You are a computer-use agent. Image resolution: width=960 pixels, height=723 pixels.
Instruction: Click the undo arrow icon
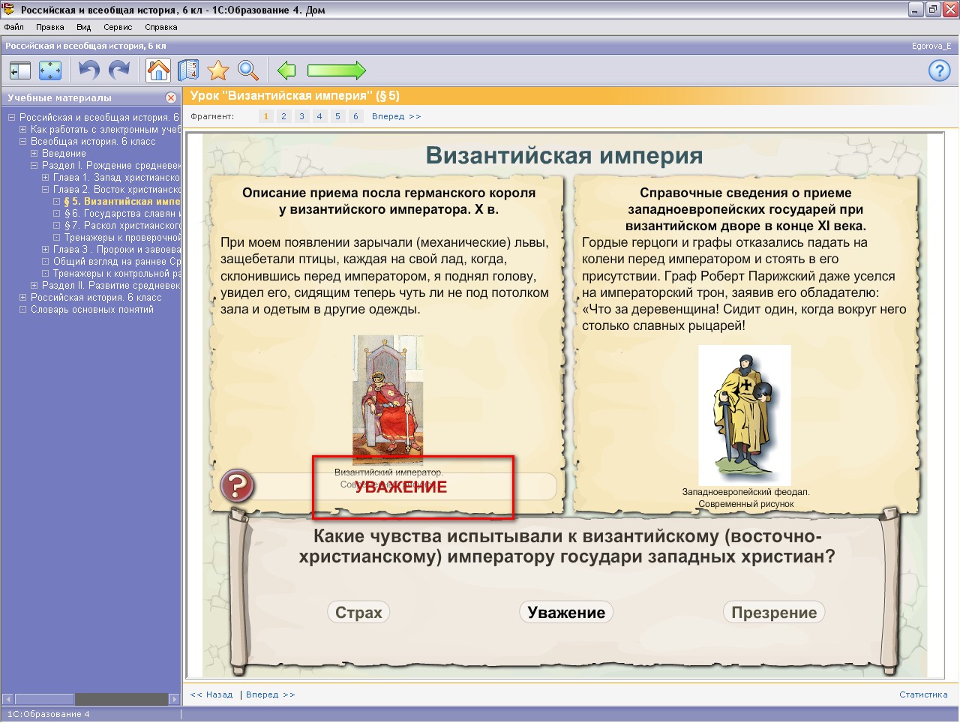point(88,70)
